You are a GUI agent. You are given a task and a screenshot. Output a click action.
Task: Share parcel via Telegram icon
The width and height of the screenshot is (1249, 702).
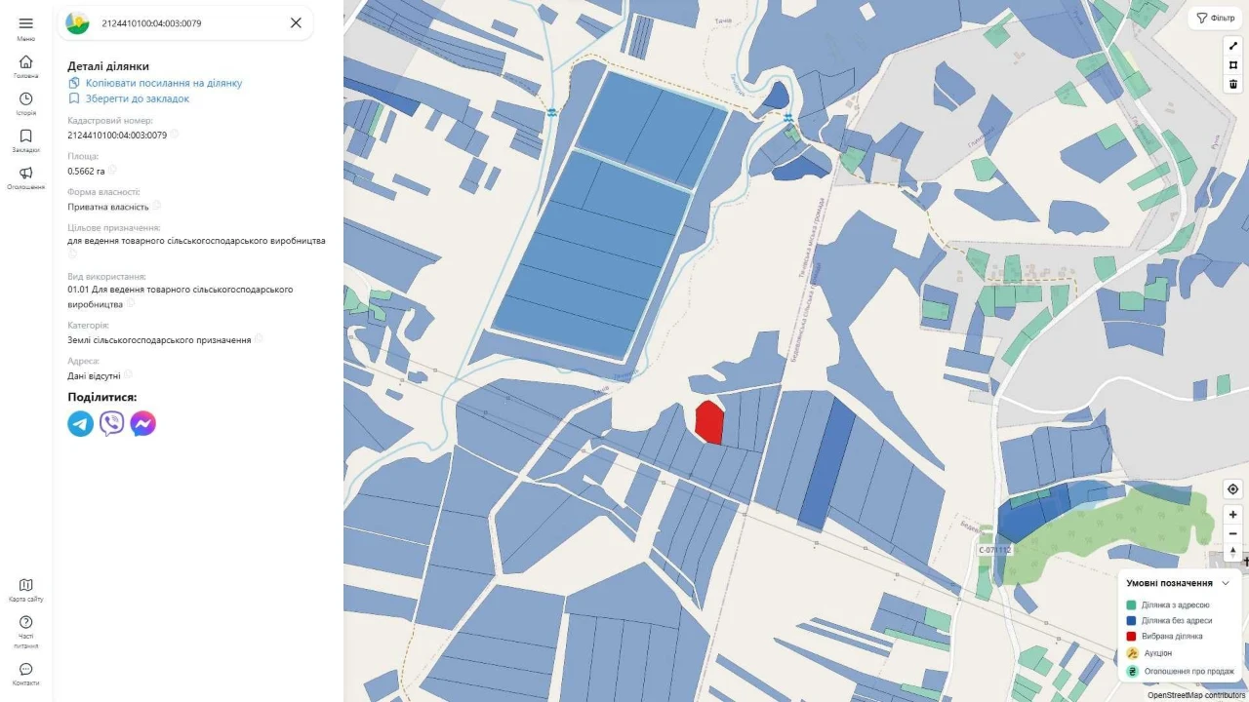(81, 423)
